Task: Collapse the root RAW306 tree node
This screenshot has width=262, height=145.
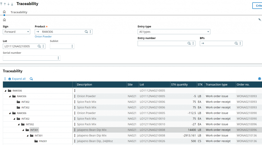Action: [6, 91]
